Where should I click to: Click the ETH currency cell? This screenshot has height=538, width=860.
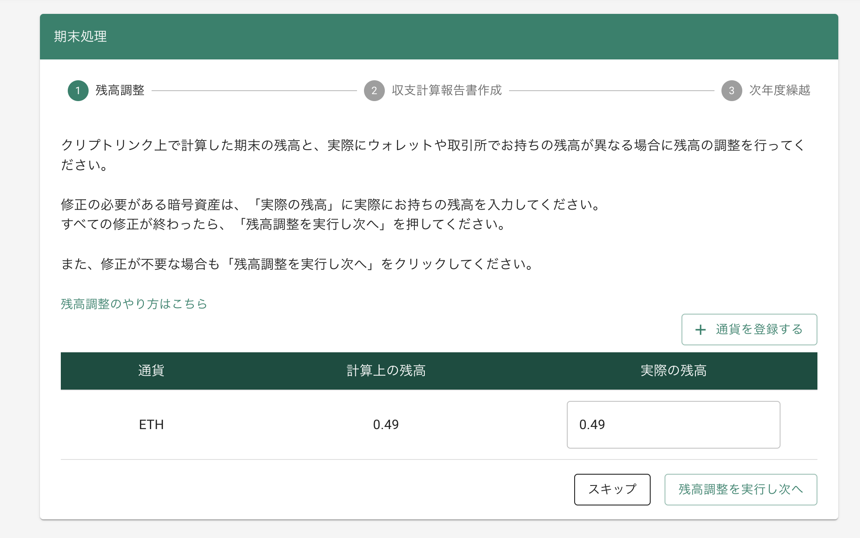[x=151, y=425]
